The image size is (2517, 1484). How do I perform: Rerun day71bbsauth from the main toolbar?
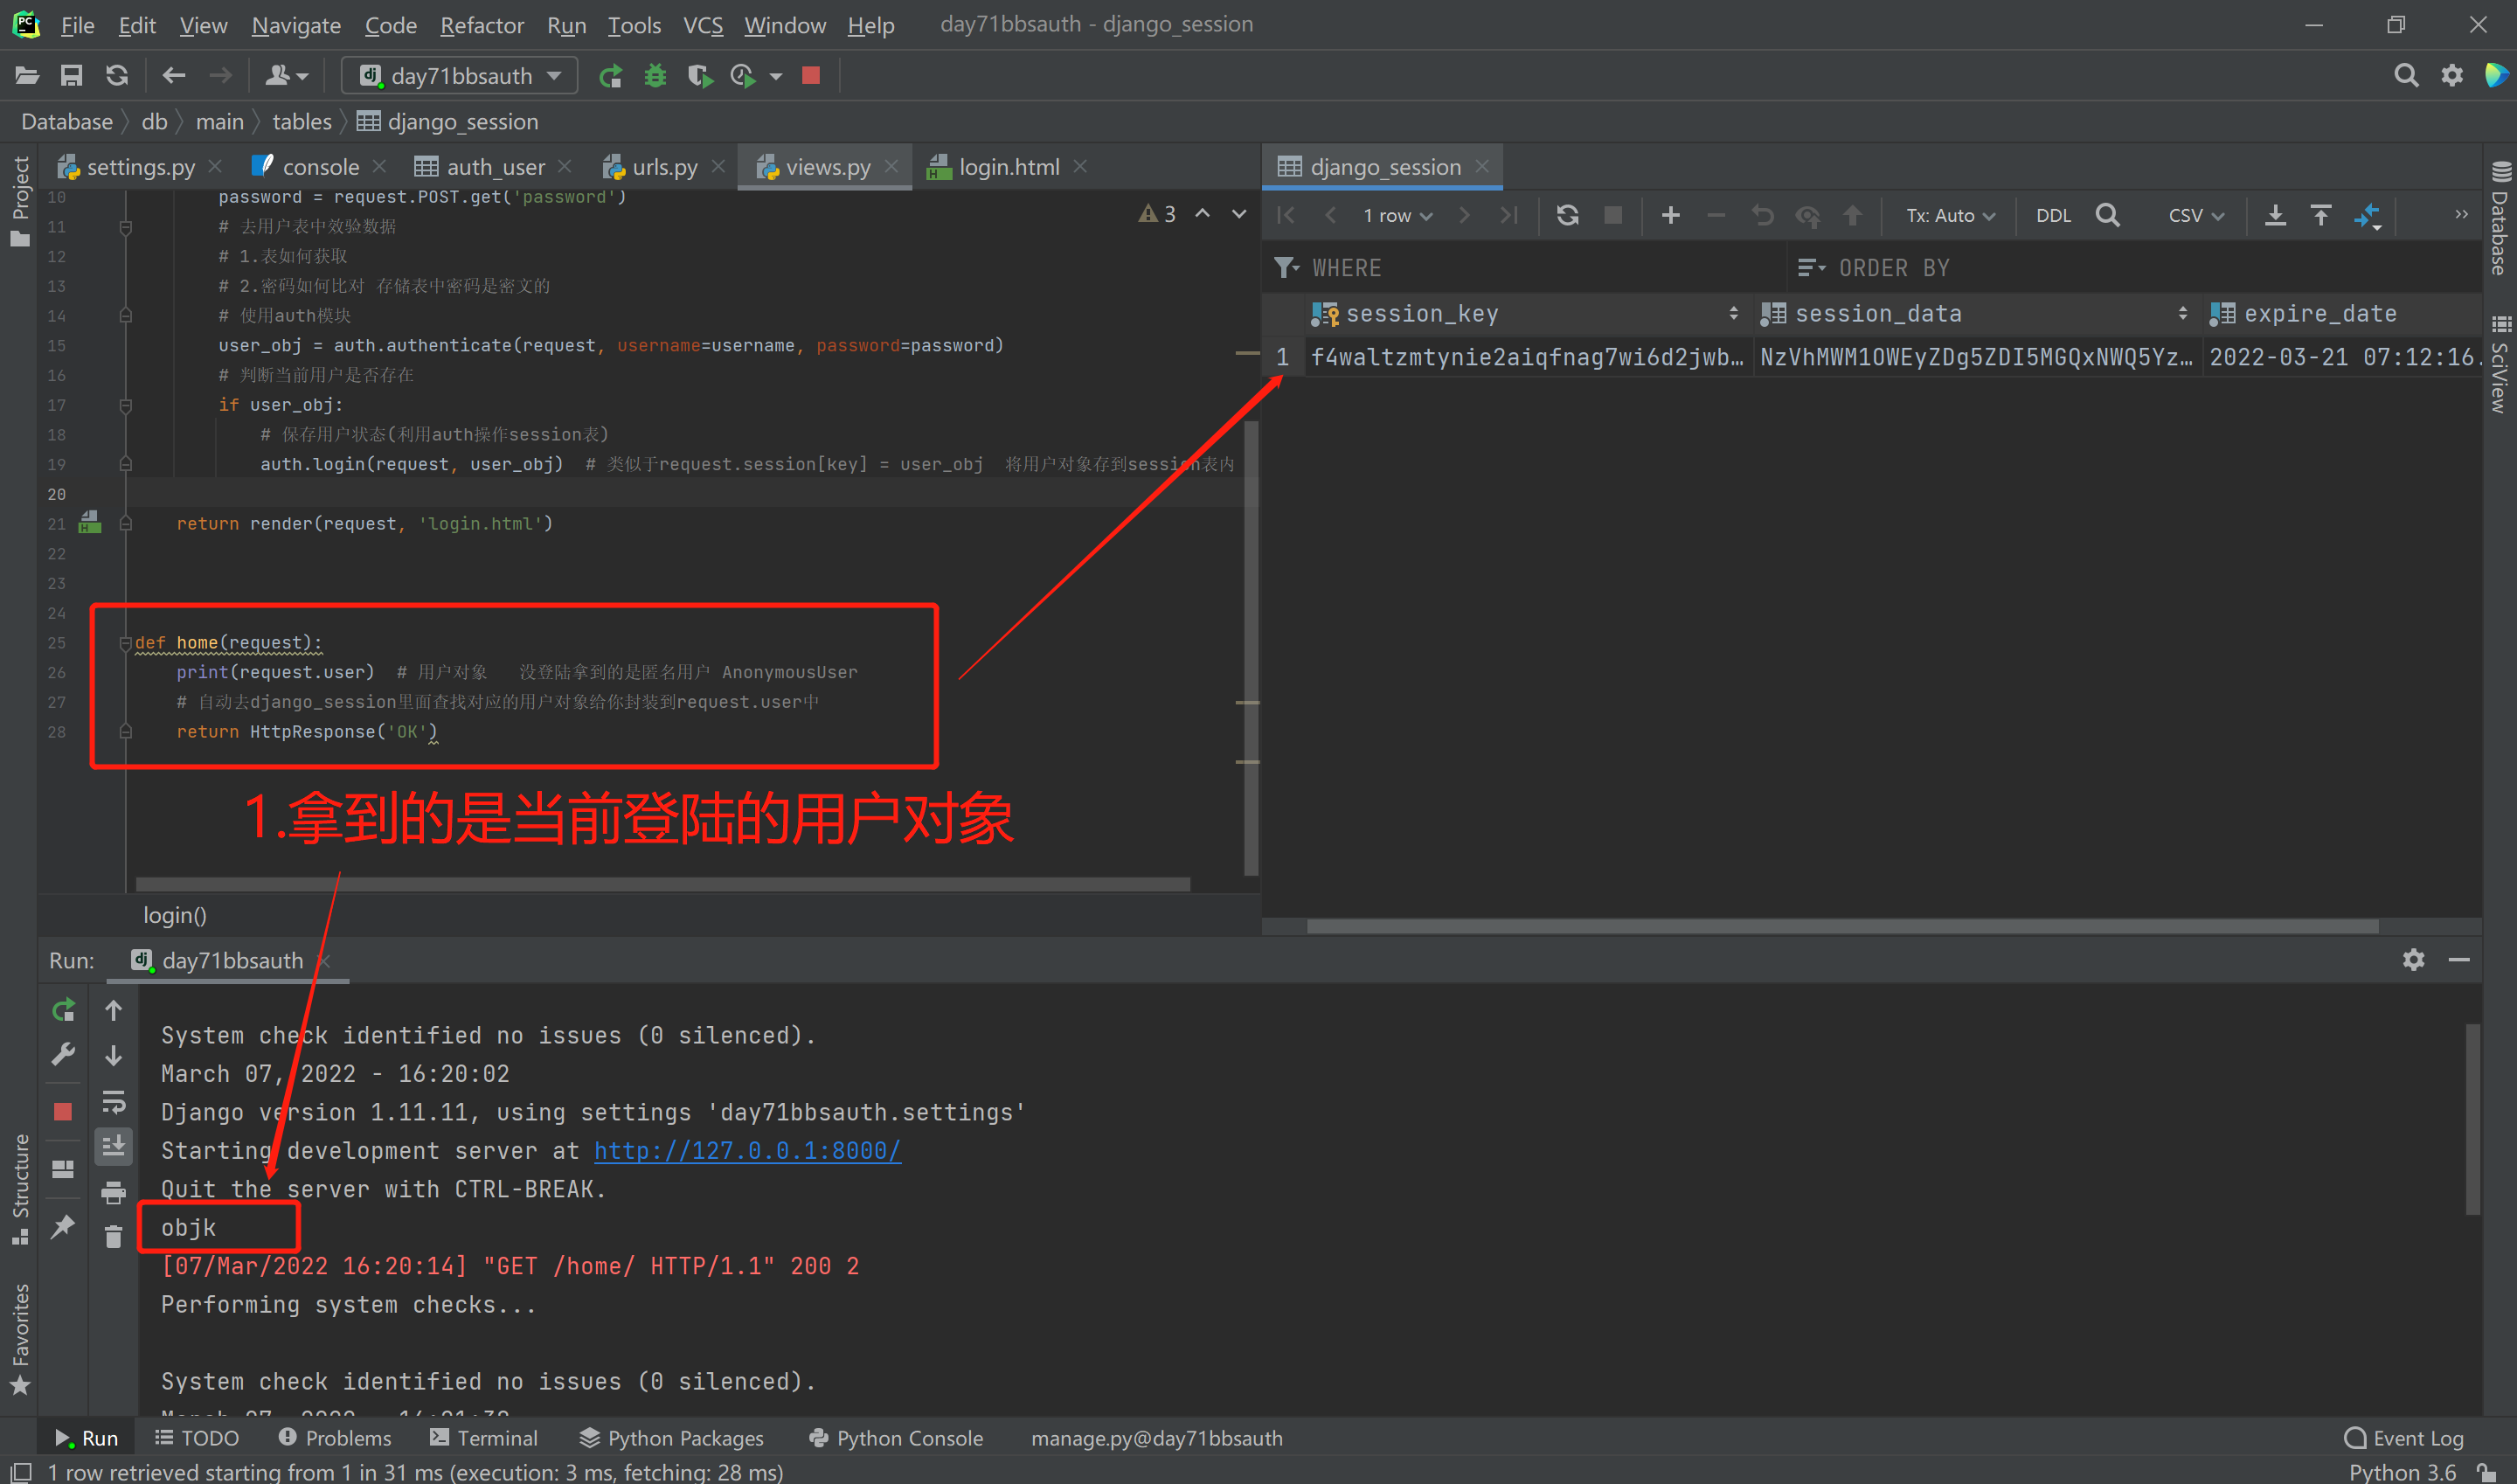pos(610,76)
